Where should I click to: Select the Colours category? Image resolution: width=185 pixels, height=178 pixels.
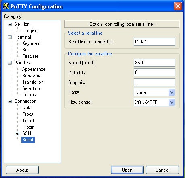(x=29, y=95)
